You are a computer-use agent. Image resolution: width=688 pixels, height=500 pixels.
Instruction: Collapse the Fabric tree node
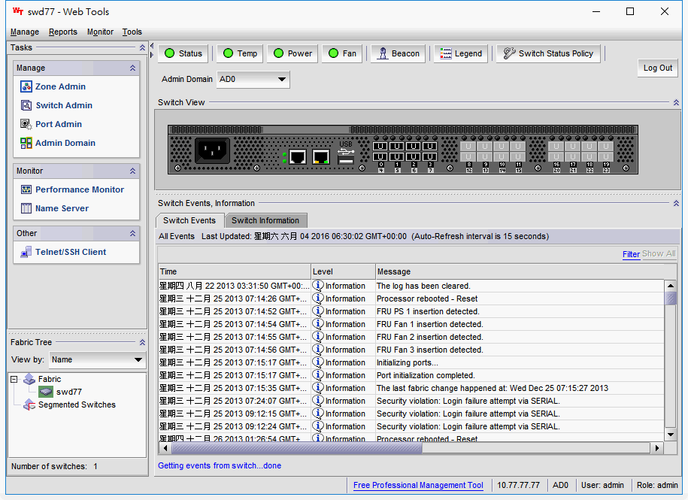point(14,379)
